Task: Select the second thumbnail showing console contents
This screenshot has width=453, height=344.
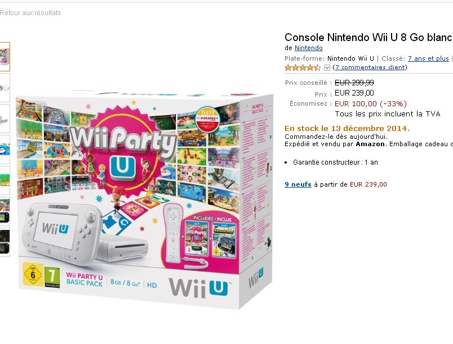Action: [x=5, y=88]
